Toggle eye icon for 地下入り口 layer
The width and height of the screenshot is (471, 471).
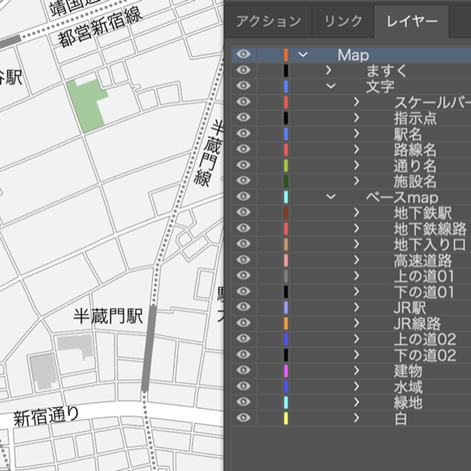pyautogui.click(x=243, y=244)
